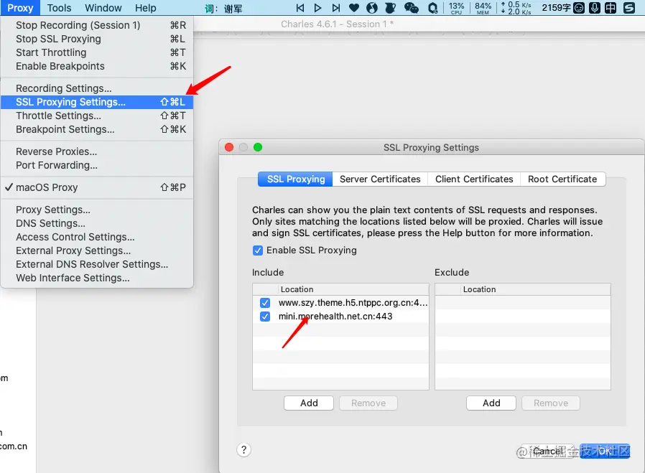Select the mini.morehealth.net.cn:443 location row

point(340,317)
